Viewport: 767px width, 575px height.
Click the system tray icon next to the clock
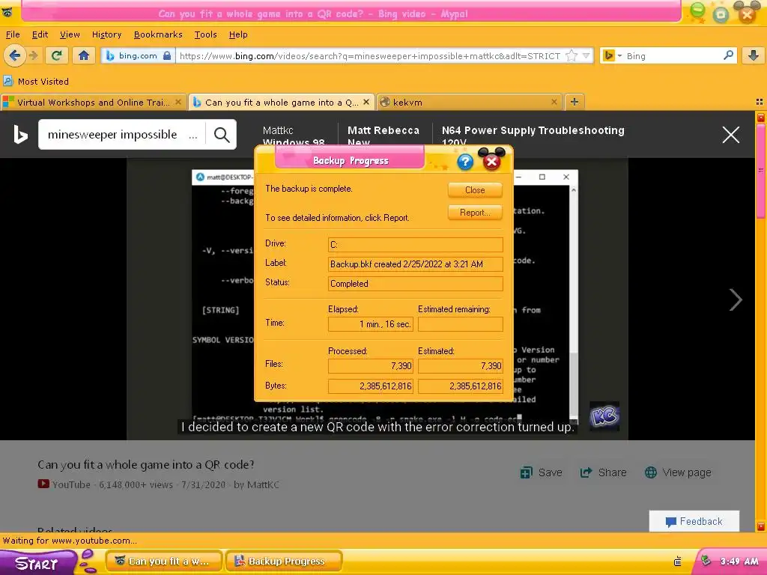706,561
